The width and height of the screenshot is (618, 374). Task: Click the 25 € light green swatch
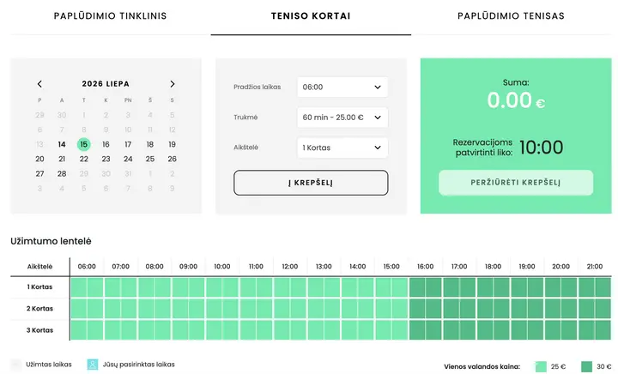click(541, 366)
